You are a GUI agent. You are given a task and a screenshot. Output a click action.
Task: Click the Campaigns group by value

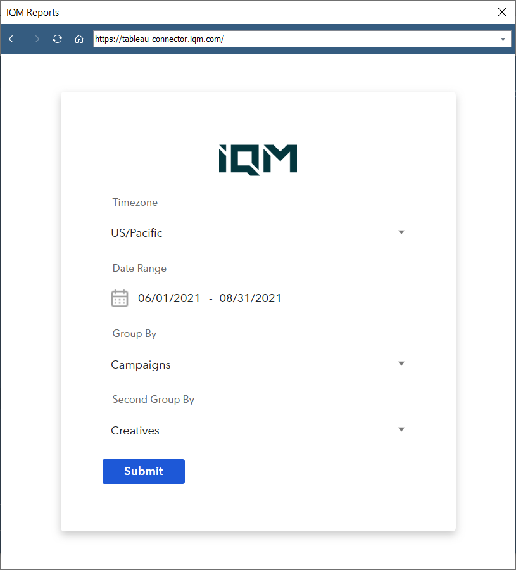[141, 365]
